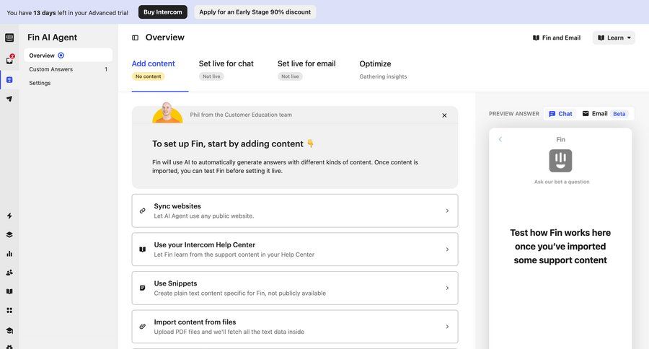The width and height of the screenshot is (649, 349).
Task: Click 'Test how Fin works here' message
Action: 560,247
